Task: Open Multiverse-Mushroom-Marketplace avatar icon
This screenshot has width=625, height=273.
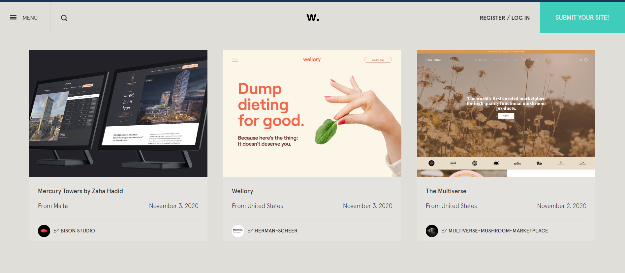Action: click(x=432, y=231)
